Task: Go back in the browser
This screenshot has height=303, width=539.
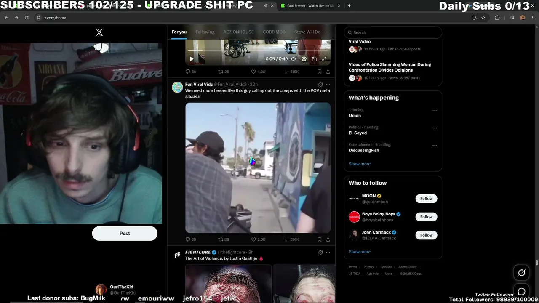Action: click(x=6, y=18)
